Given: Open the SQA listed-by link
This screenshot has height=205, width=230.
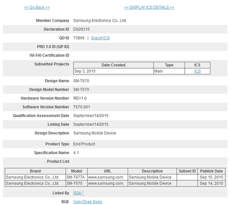Looking at the screenshot, I should point(78,193).
